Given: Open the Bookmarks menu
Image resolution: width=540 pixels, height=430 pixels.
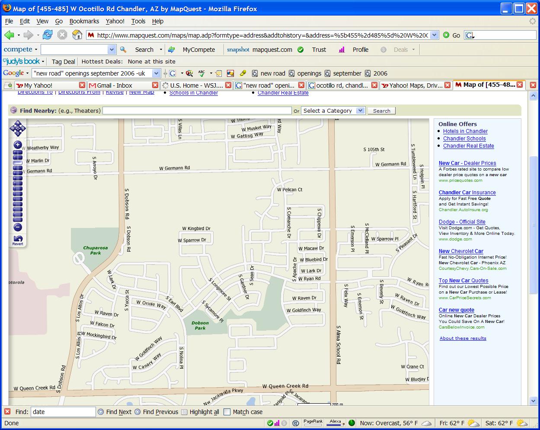Looking at the screenshot, I should coord(84,21).
